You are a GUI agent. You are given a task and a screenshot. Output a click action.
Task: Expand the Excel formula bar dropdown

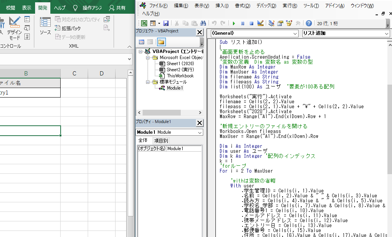click(x=129, y=59)
